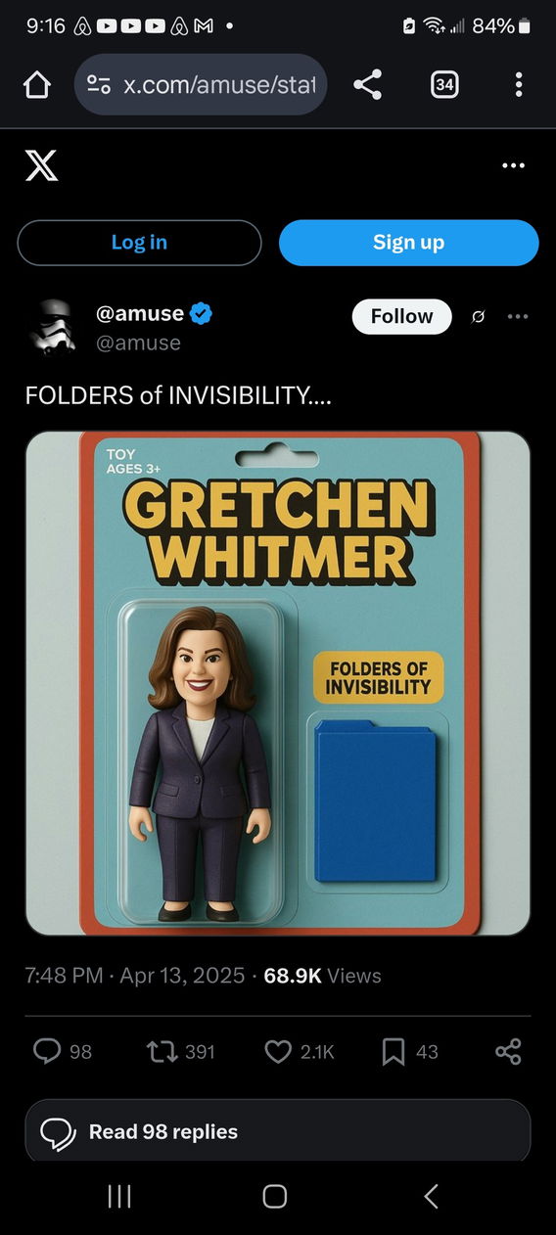This screenshot has width=556, height=1235.
Task: Tap the repost icon showing 391
Action: tap(180, 1052)
